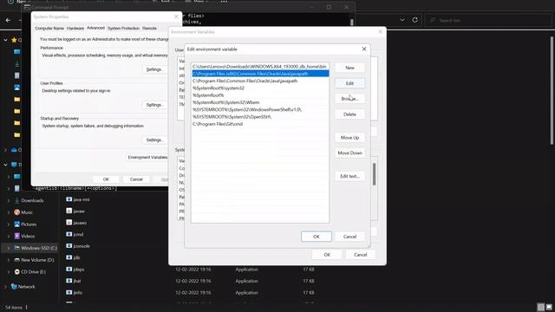Click the Videos icon in Explorer sidebar
Screen dimensions: 555x312
pos(16,236)
